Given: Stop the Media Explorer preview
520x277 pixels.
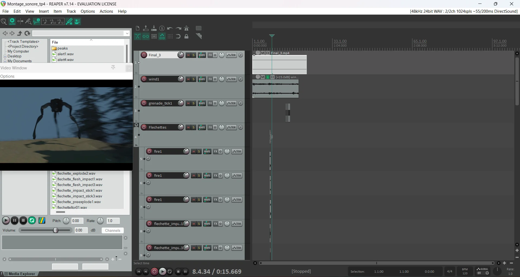Looking at the screenshot, I should pyautogui.click(x=23, y=220).
